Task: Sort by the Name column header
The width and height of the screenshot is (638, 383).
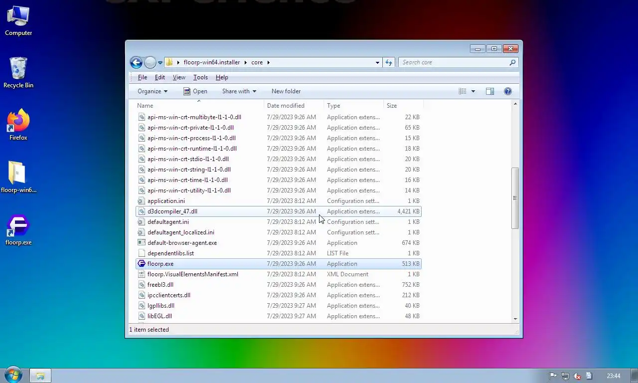Action: click(x=199, y=106)
